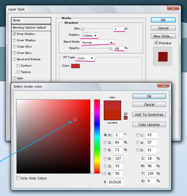
Task: Close the Layer Style dialog window
Action: click(x=173, y=8)
